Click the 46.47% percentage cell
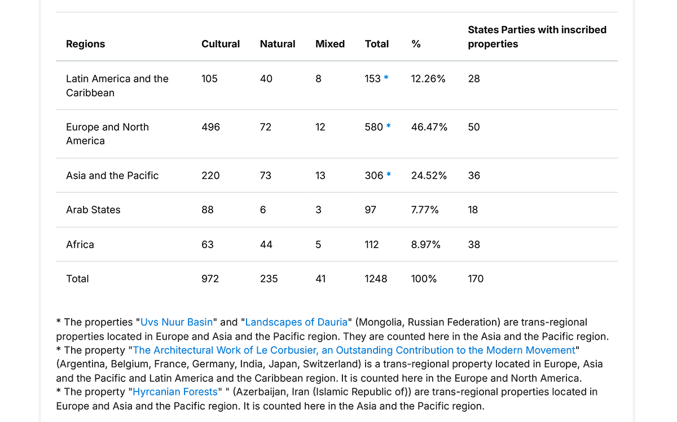 [429, 128]
